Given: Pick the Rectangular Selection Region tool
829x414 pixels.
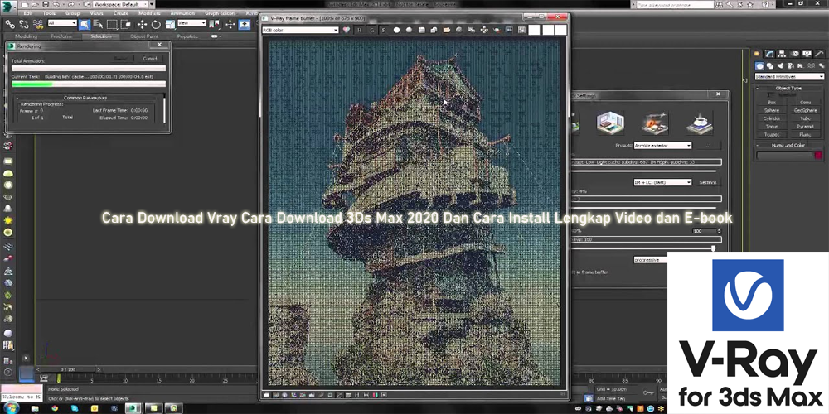Looking at the screenshot, I should 112,24.
